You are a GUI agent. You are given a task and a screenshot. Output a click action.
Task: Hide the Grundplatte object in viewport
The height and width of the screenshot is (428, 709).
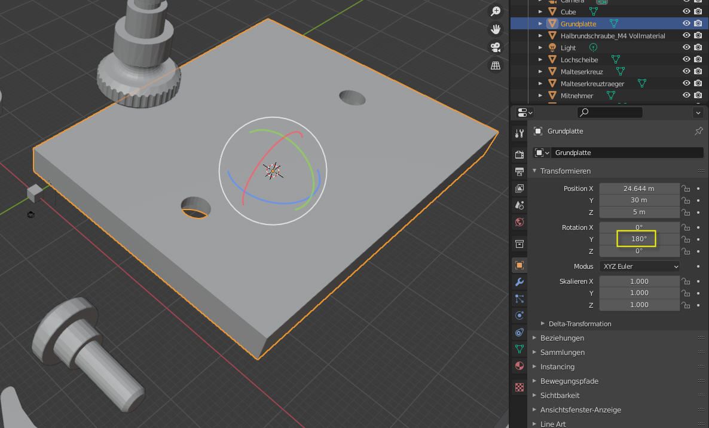[x=686, y=23]
